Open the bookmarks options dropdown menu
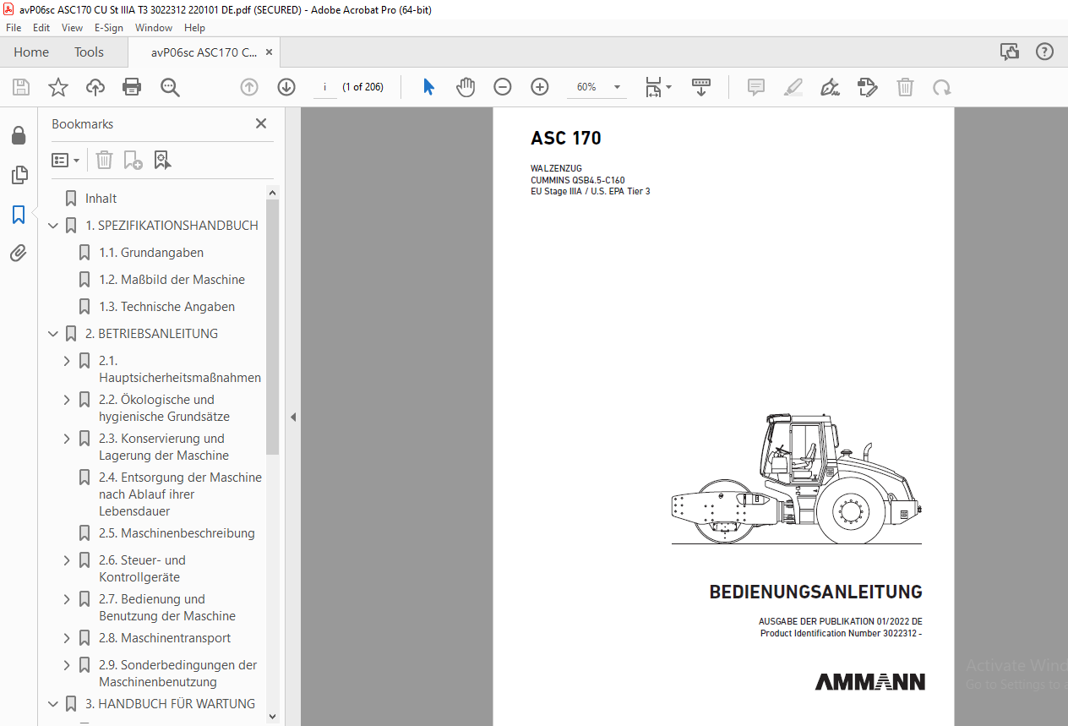The width and height of the screenshot is (1068, 726). [x=66, y=160]
